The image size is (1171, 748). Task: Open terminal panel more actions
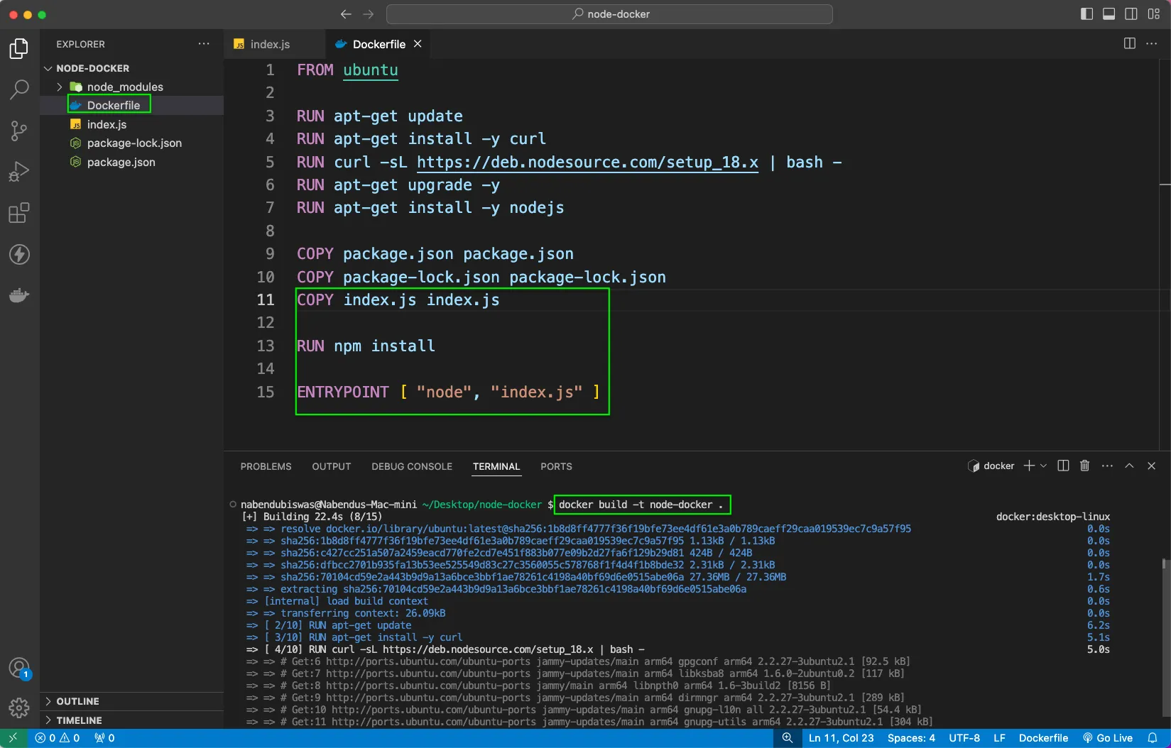point(1107,466)
